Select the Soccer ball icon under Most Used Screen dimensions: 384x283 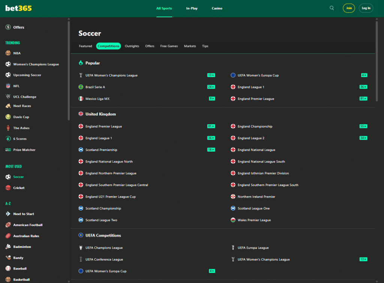pos(8,176)
